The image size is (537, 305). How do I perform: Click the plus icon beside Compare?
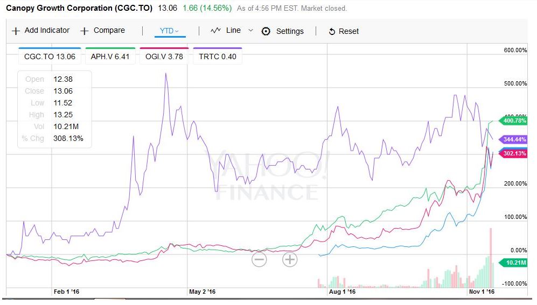point(84,31)
